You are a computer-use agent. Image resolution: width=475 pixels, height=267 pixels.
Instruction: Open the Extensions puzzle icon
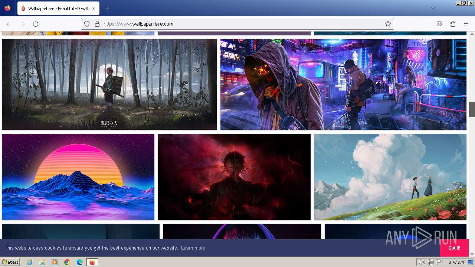(x=453, y=24)
